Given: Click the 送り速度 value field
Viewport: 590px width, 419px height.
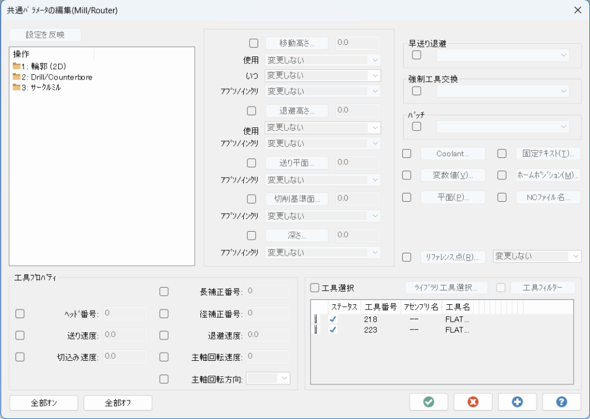Looking at the screenshot, I should [x=124, y=335].
